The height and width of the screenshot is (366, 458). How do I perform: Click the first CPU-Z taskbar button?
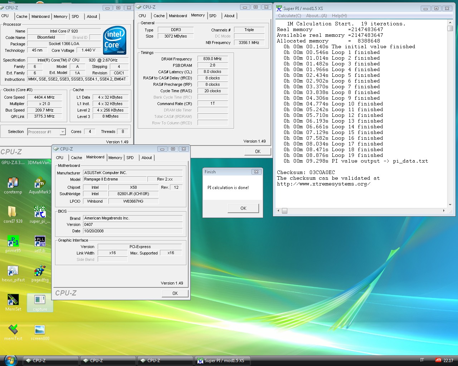point(50,361)
